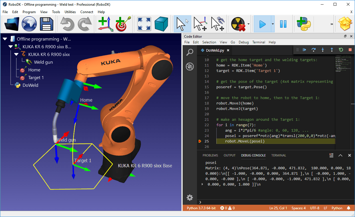This screenshot has height=217, width=355.
Task: Close the DoWeld.py tab
Action: (228, 50)
